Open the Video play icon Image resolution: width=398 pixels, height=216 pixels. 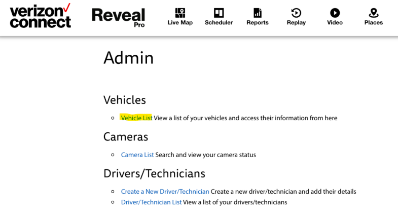335,13
